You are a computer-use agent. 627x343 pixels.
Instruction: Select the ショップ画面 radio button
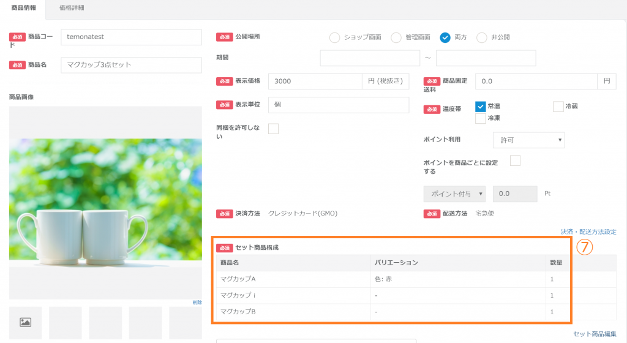point(334,37)
